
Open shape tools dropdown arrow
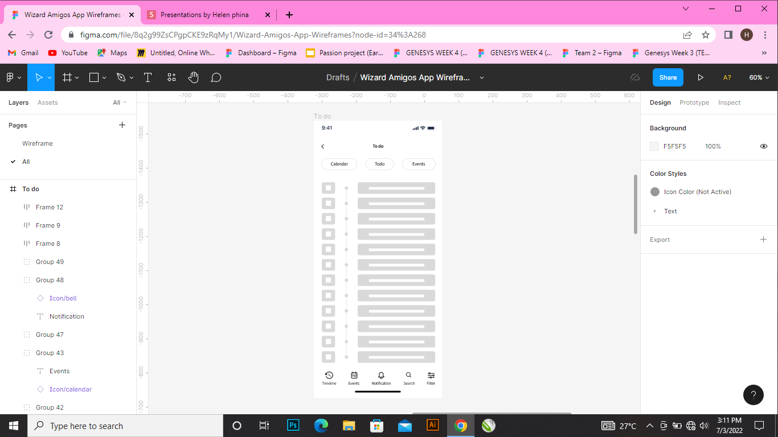pos(104,77)
